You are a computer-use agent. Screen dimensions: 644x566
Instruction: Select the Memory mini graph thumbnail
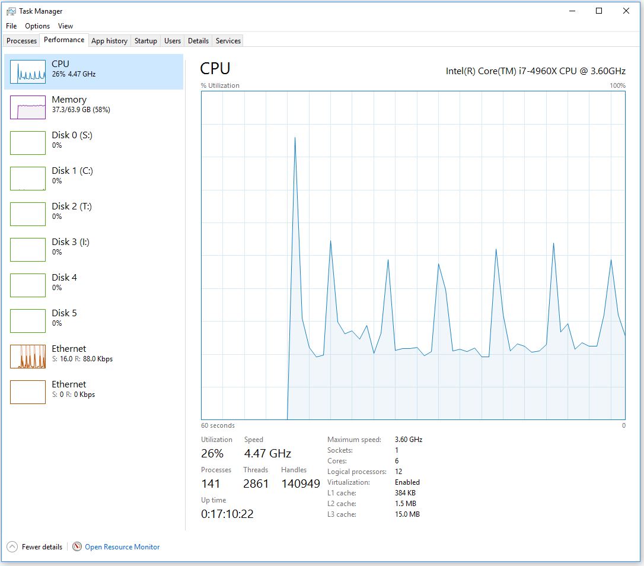(28, 107)
